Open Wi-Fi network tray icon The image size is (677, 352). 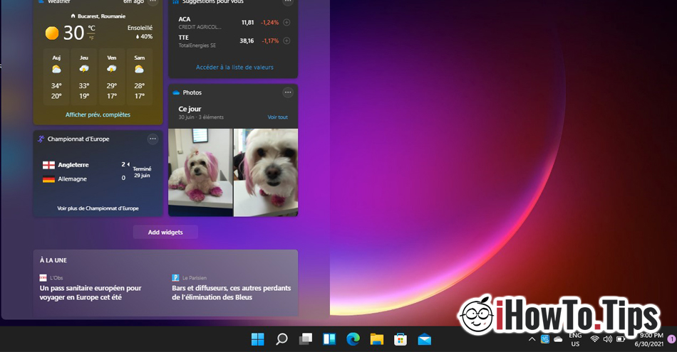click(594, 339)
